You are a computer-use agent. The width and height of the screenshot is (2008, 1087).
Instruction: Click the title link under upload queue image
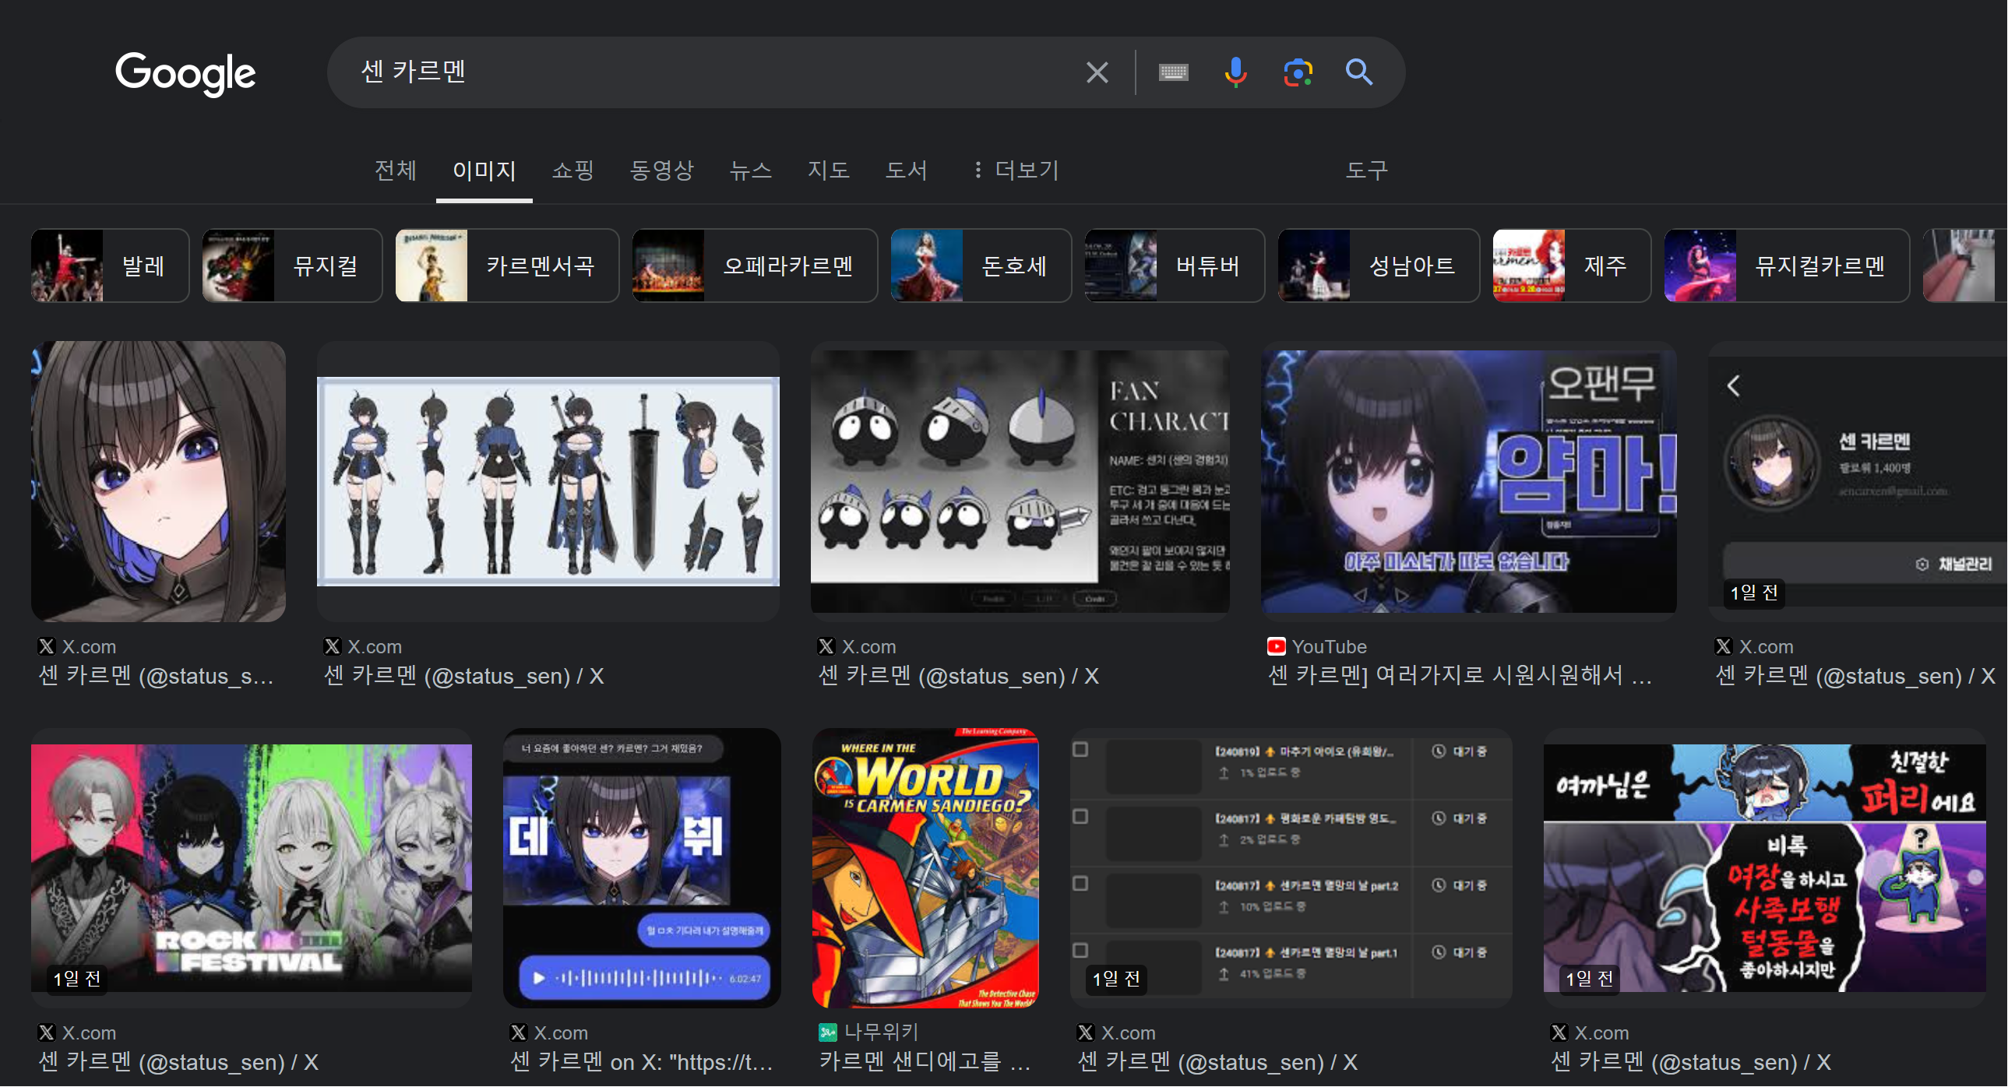pos(1217,1062)
